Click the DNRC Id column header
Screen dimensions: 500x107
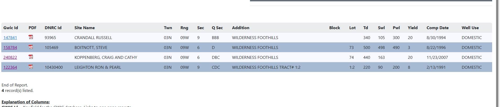pos(53,28)
